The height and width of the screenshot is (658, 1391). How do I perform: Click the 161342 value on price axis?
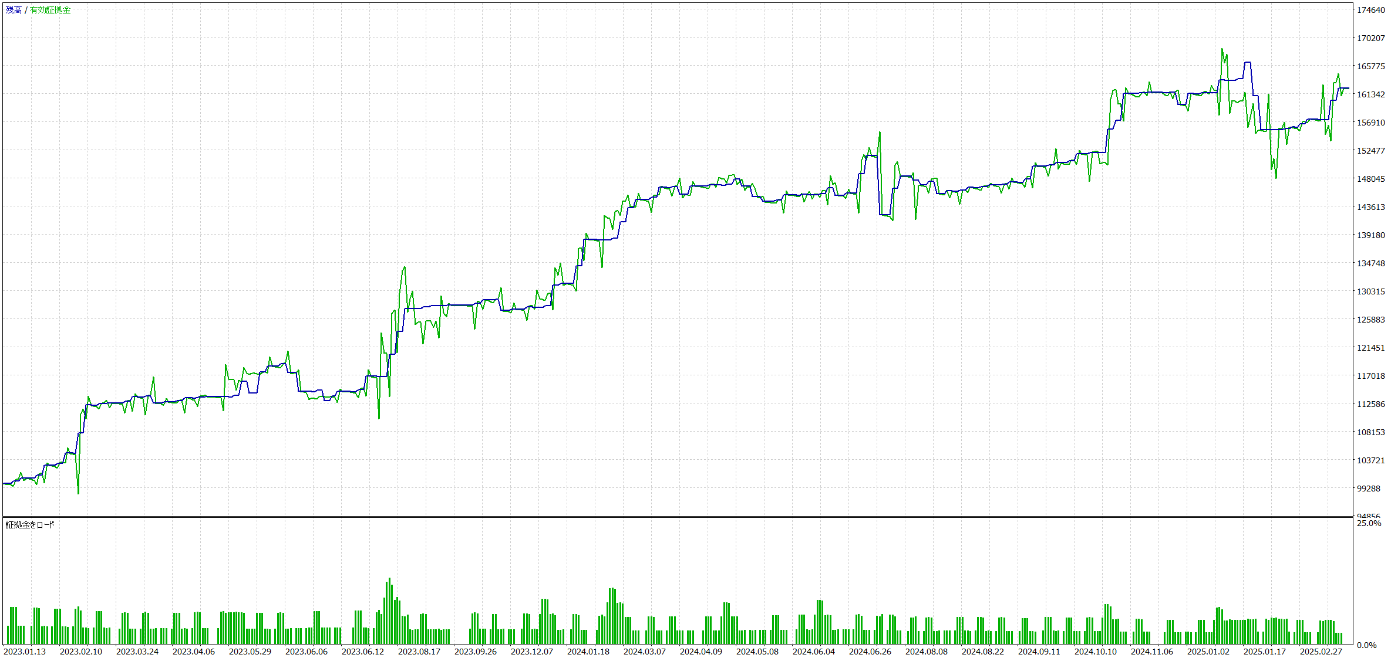point(1371,94)
